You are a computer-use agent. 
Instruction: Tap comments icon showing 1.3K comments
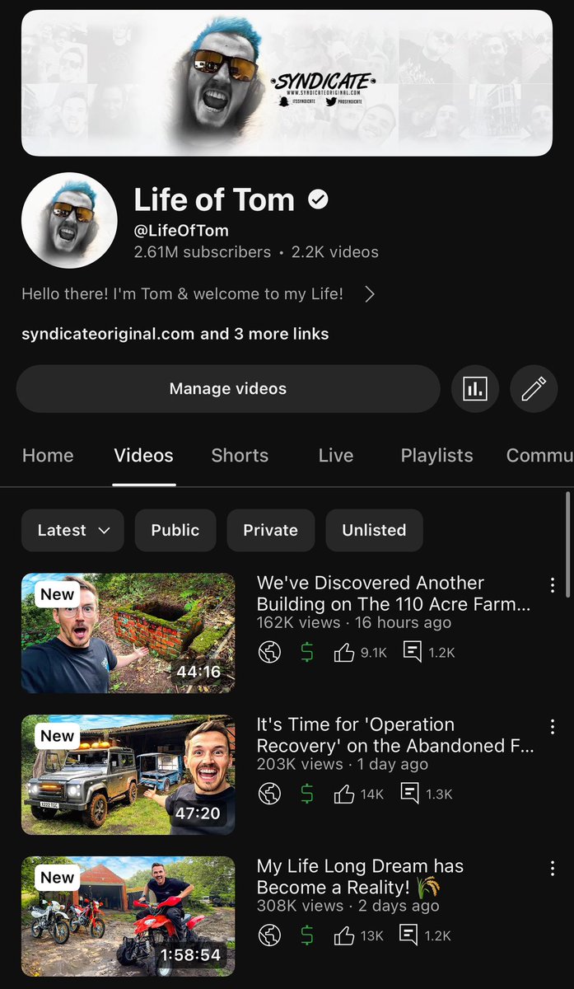412,794
